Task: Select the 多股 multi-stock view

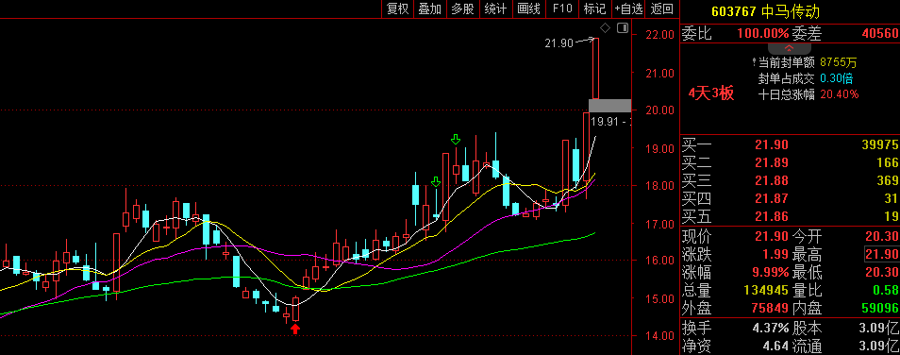Action: (462, 8)
